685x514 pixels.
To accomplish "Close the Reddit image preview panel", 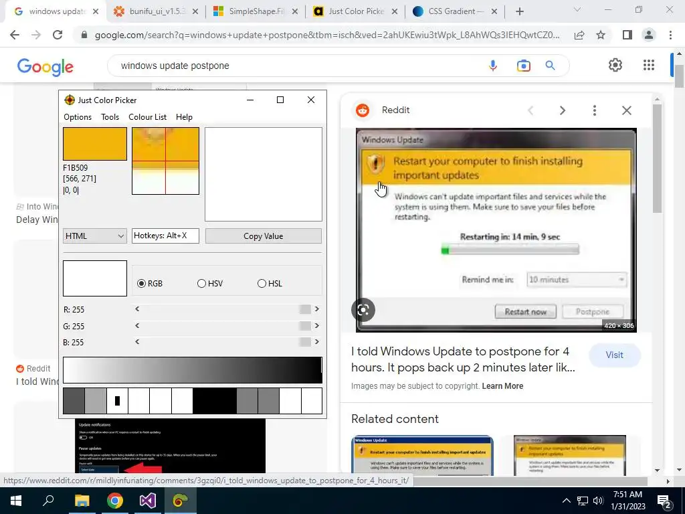I will point(627,110).
